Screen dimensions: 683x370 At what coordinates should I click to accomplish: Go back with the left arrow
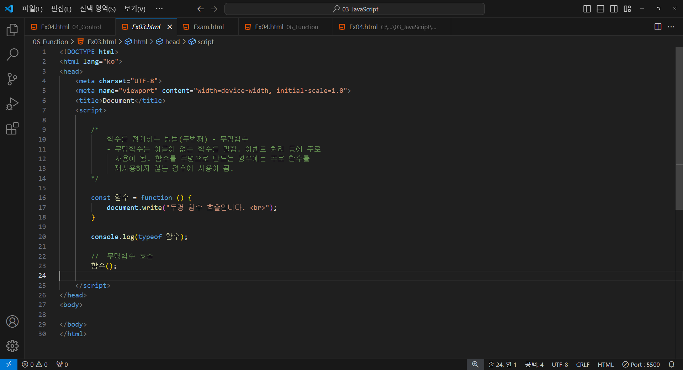point(201,9)
